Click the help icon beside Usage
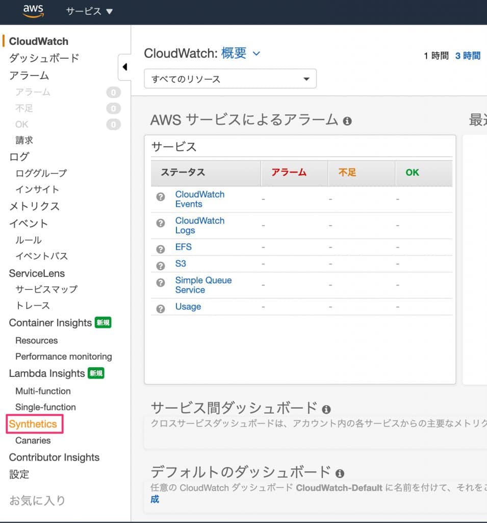 click(161, 309)
